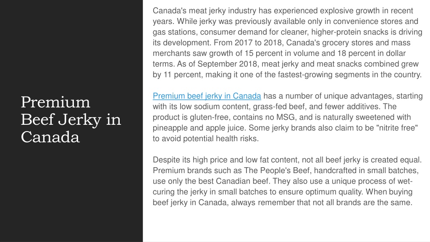Click the words 'handcrafted in small batches'
This screenshot has width=430, height=242.
[x=366, y=171]
